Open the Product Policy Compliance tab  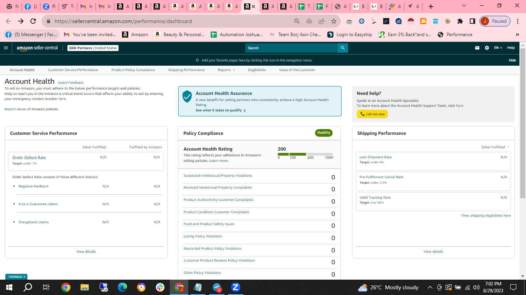coord(133,70)
